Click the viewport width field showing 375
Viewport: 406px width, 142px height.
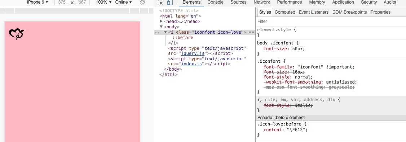(62, 2)
